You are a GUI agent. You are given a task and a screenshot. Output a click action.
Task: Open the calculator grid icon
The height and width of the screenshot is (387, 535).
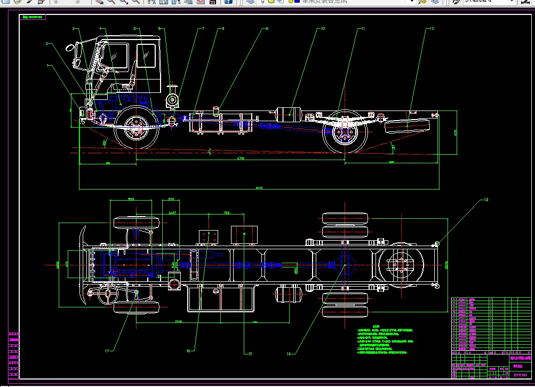click(x=213, y=2)
